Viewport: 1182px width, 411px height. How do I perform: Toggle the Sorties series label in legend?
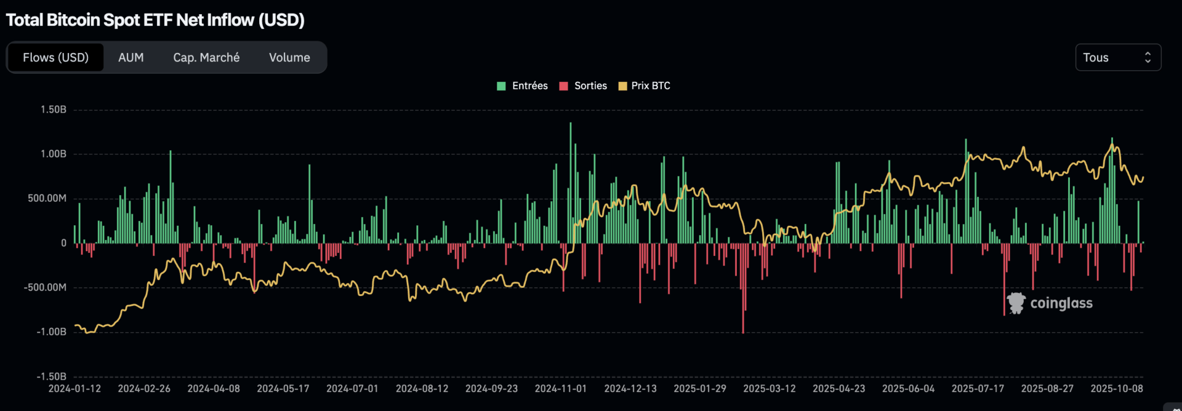click(590, 86)
